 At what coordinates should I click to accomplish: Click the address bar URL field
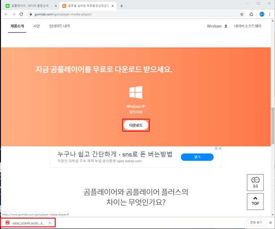click(x=135, y=14)
